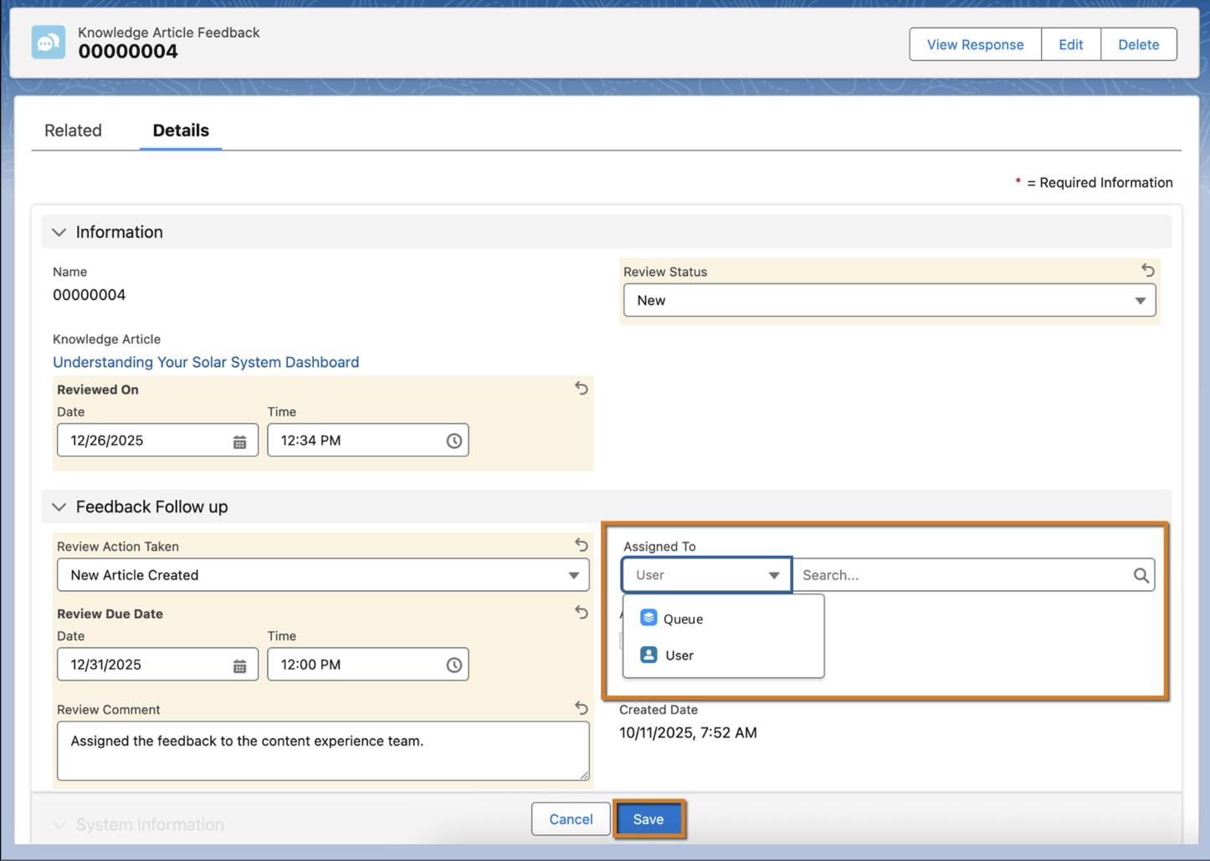This screenshot has width=1210, height=861.
Task: Open the Review Action Taken dropdown
Action: tap(323, 575)
